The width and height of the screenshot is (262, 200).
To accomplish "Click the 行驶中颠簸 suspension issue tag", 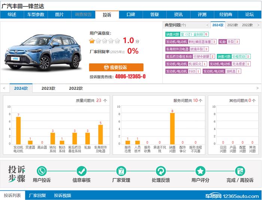I will point(190,56).
